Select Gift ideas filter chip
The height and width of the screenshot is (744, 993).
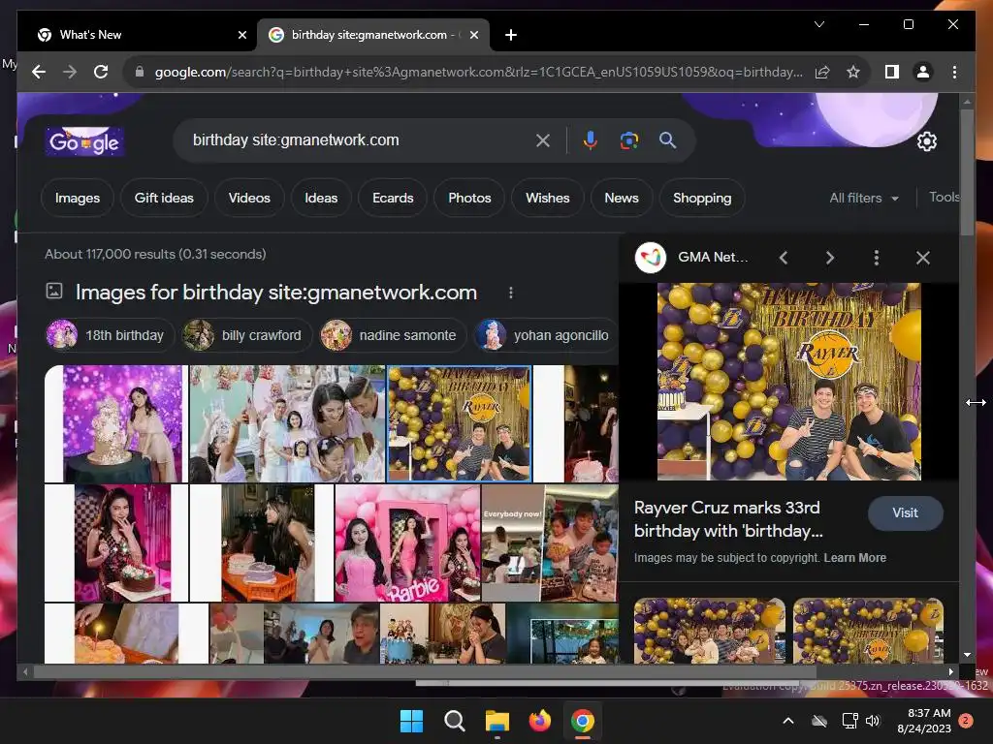click(164, 198)
